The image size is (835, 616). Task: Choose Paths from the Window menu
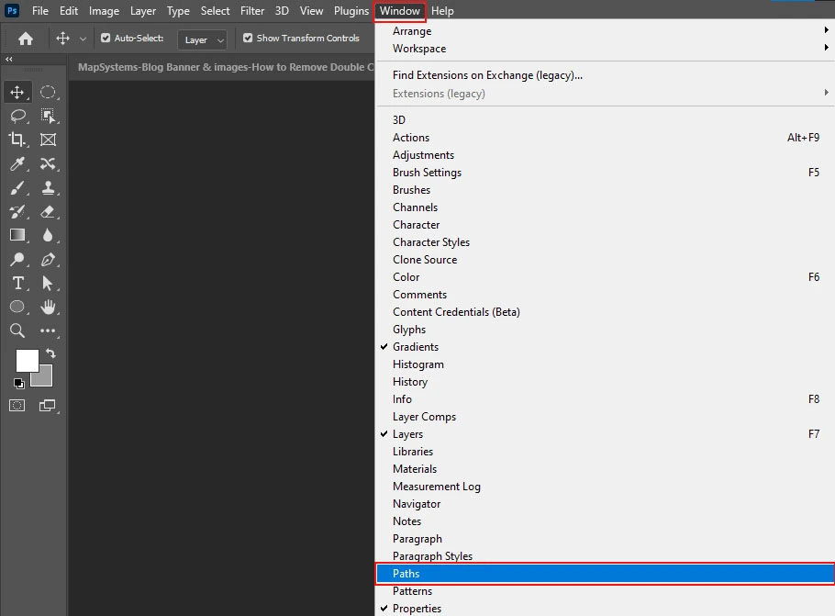point(406,574)
